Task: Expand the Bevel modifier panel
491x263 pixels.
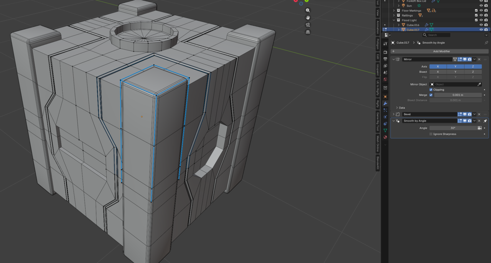Action: pos(393,114)
